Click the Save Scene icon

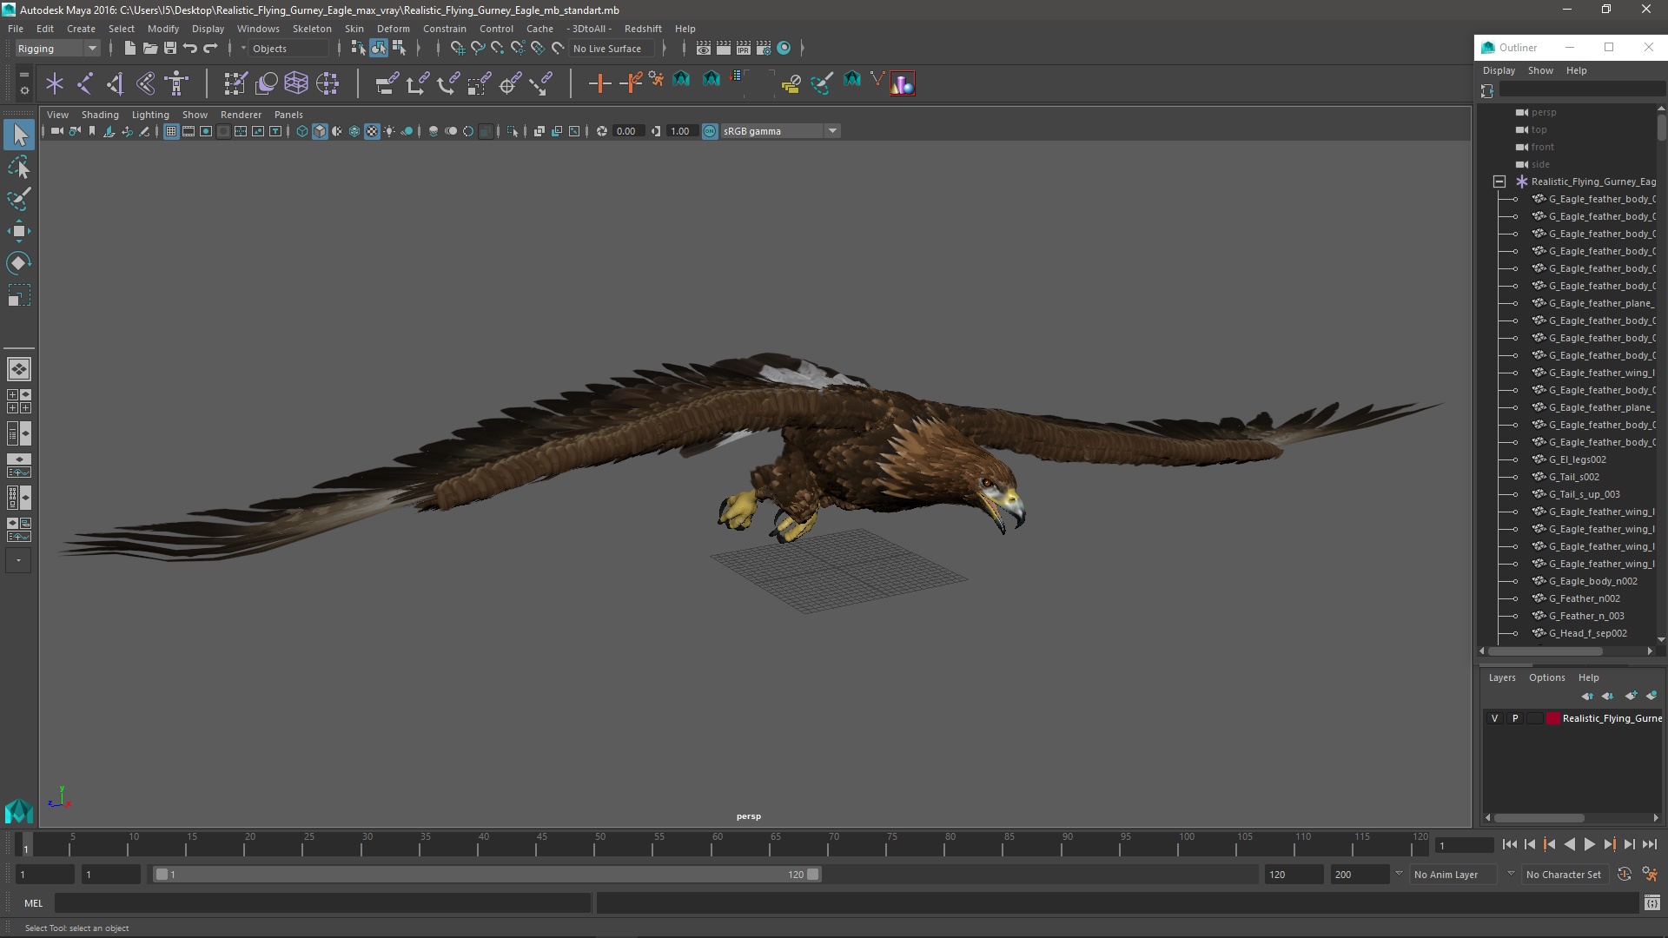[x=169, y=48]
